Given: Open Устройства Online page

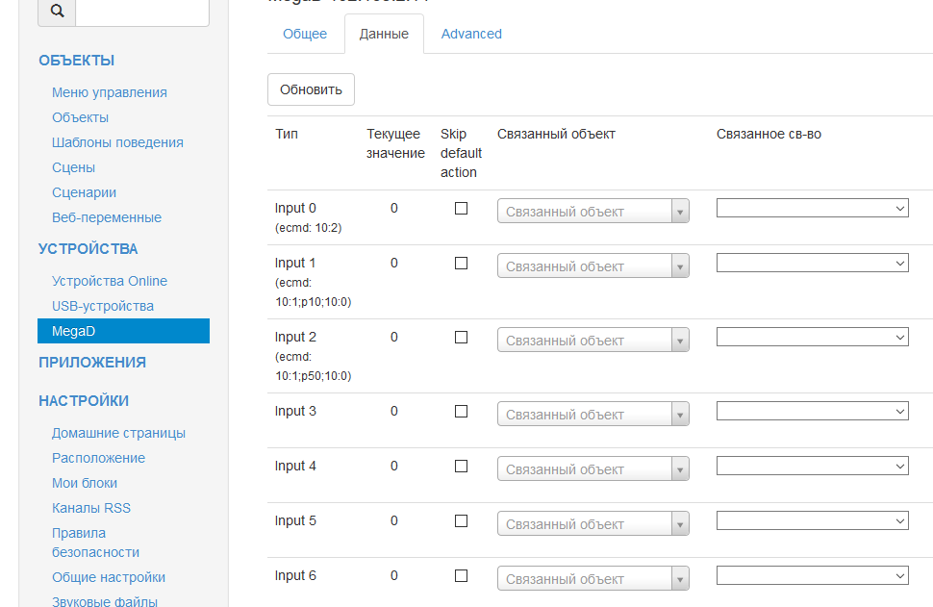Looking at the screenshot, I should point(110,281).
